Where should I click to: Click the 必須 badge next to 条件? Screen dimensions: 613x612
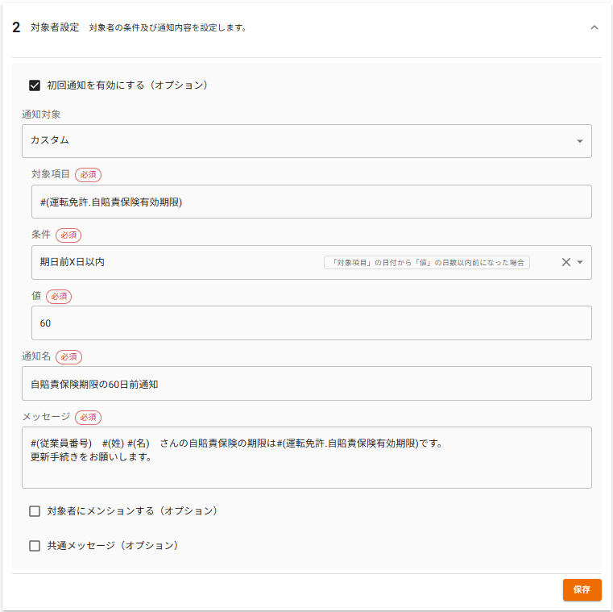68,235
